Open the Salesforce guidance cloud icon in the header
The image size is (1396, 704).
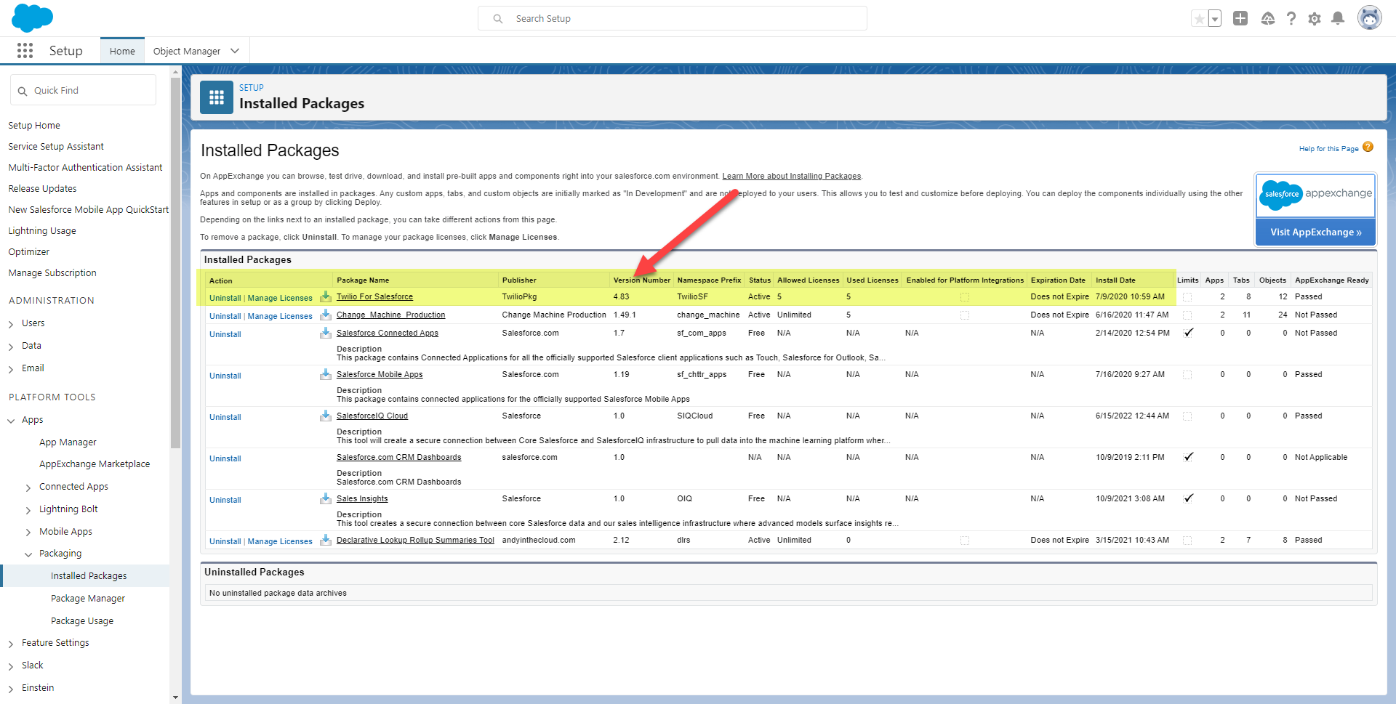pos(1268,18)
